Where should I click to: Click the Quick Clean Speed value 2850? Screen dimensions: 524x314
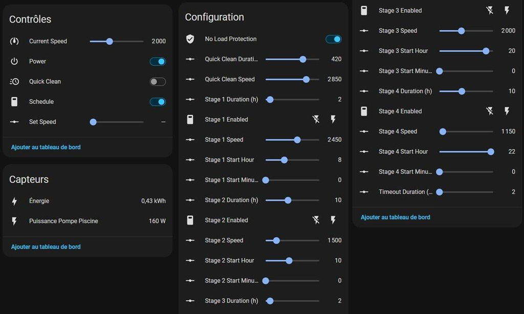pyautogui.click(x=335, y=79)
